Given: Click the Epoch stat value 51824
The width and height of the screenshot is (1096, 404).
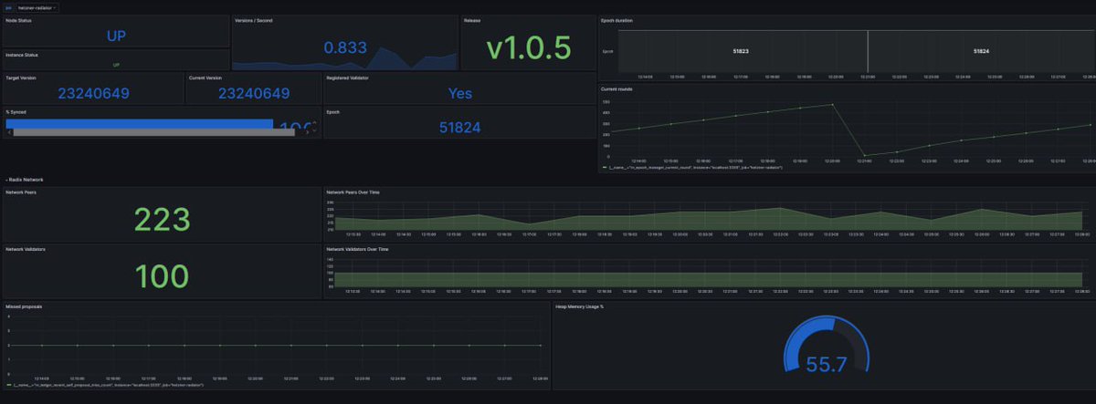Looking at the screenshot, I should pyautogui.click(x=460, y=128).
